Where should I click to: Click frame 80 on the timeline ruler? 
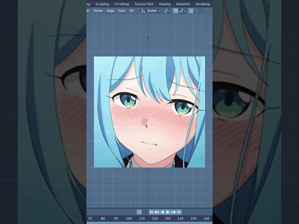tap(103, 218)
